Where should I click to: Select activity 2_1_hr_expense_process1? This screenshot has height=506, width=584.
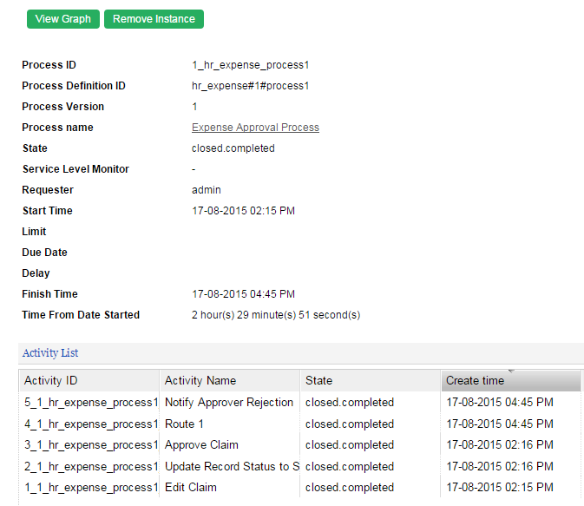(x=90, y=466)
